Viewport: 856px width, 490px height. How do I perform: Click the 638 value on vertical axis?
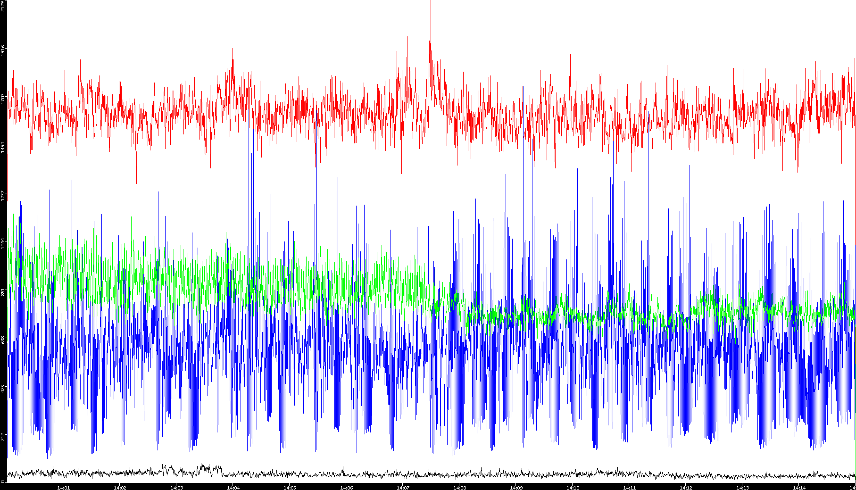click(x=3, y=340)
